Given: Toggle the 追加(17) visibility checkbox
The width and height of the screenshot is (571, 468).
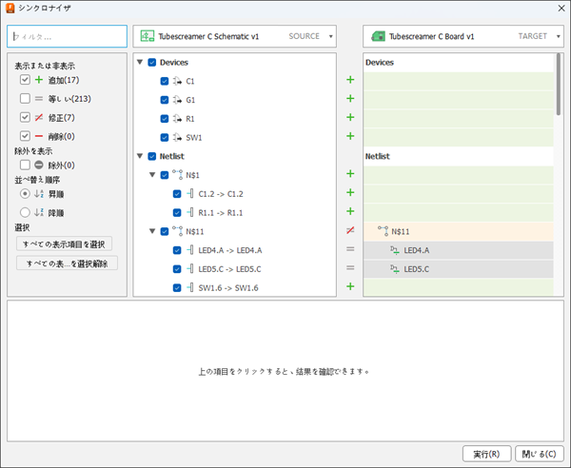Looking at the screenshot, I should 25,80.
